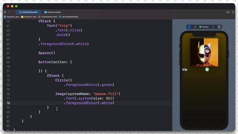Click line number 72 in the gutter
The width and height of the screenshot is (238, 134).
[8, 76]
